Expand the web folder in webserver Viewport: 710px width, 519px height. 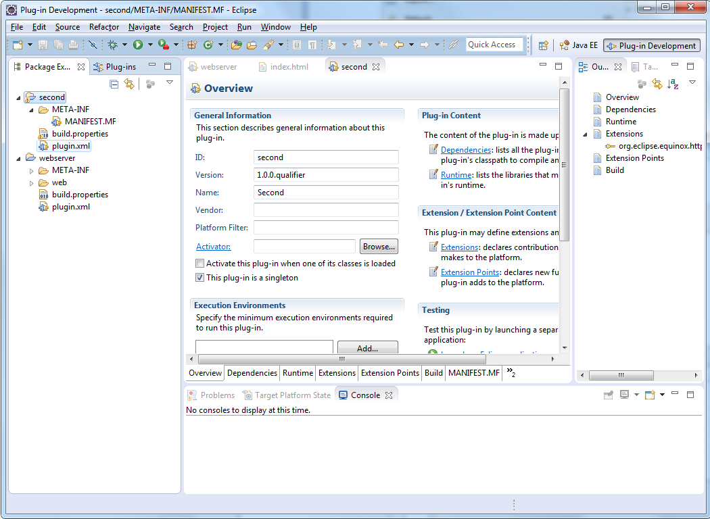31,183
